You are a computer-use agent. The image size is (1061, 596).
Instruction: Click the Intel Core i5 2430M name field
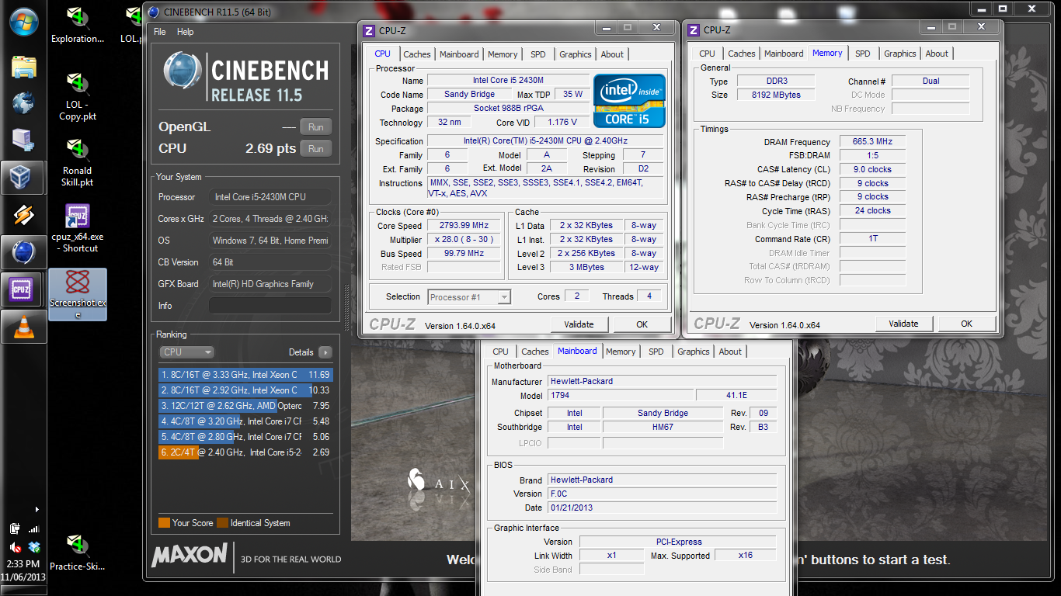tap(508, 81)
